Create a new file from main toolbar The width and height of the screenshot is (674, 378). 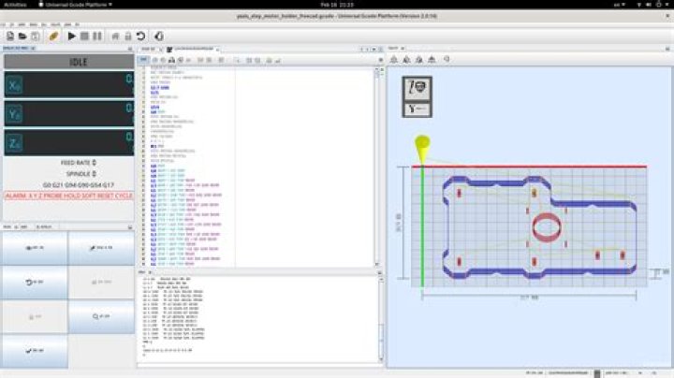click(10, 36)
